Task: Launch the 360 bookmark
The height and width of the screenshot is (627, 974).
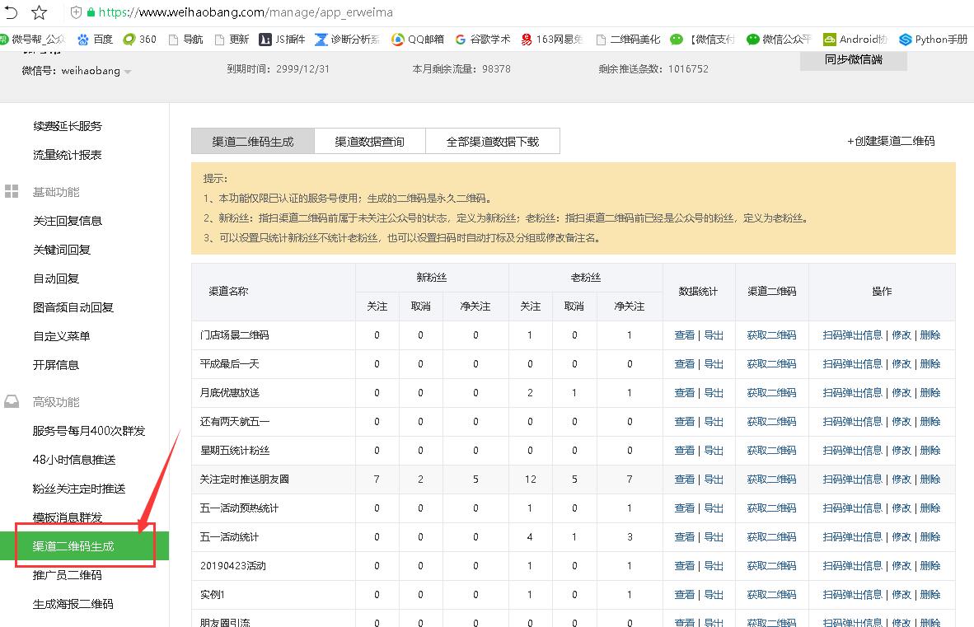Action: tap(140, 39)
